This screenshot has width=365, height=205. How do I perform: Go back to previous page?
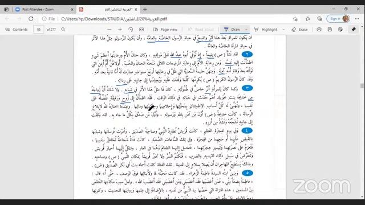(7, 19)
